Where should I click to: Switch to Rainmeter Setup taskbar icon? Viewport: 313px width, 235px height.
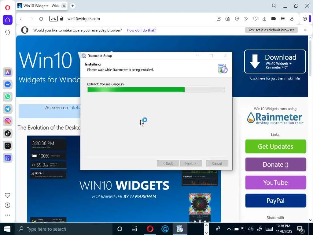point(180,229)
